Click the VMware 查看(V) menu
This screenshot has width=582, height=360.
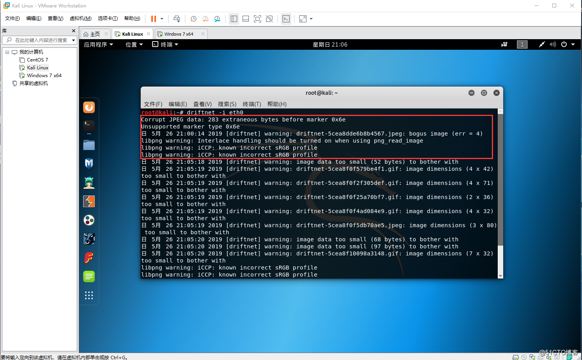(x=55, y=18)
